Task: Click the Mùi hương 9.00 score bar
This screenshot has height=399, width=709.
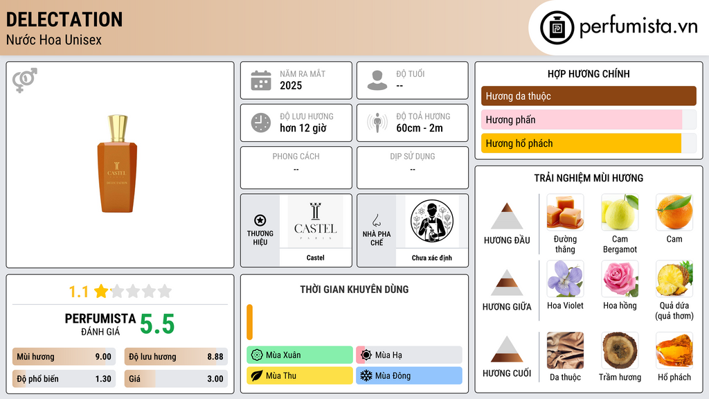Action: [x=64, y=357]
